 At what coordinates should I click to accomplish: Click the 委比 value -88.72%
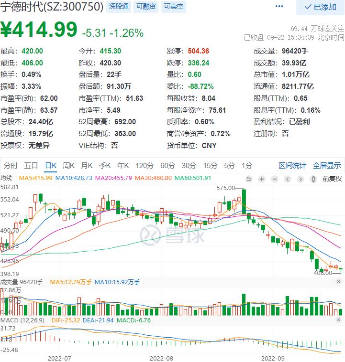(x=200, y=86)
